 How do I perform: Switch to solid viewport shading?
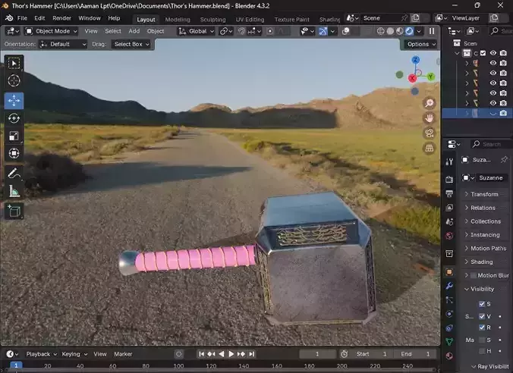pos(390,31)
